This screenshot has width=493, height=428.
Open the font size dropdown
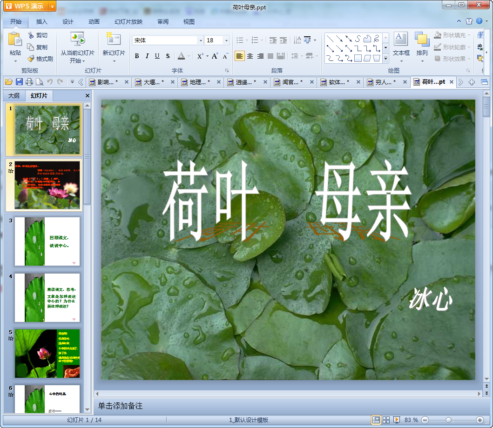[226, 40]
